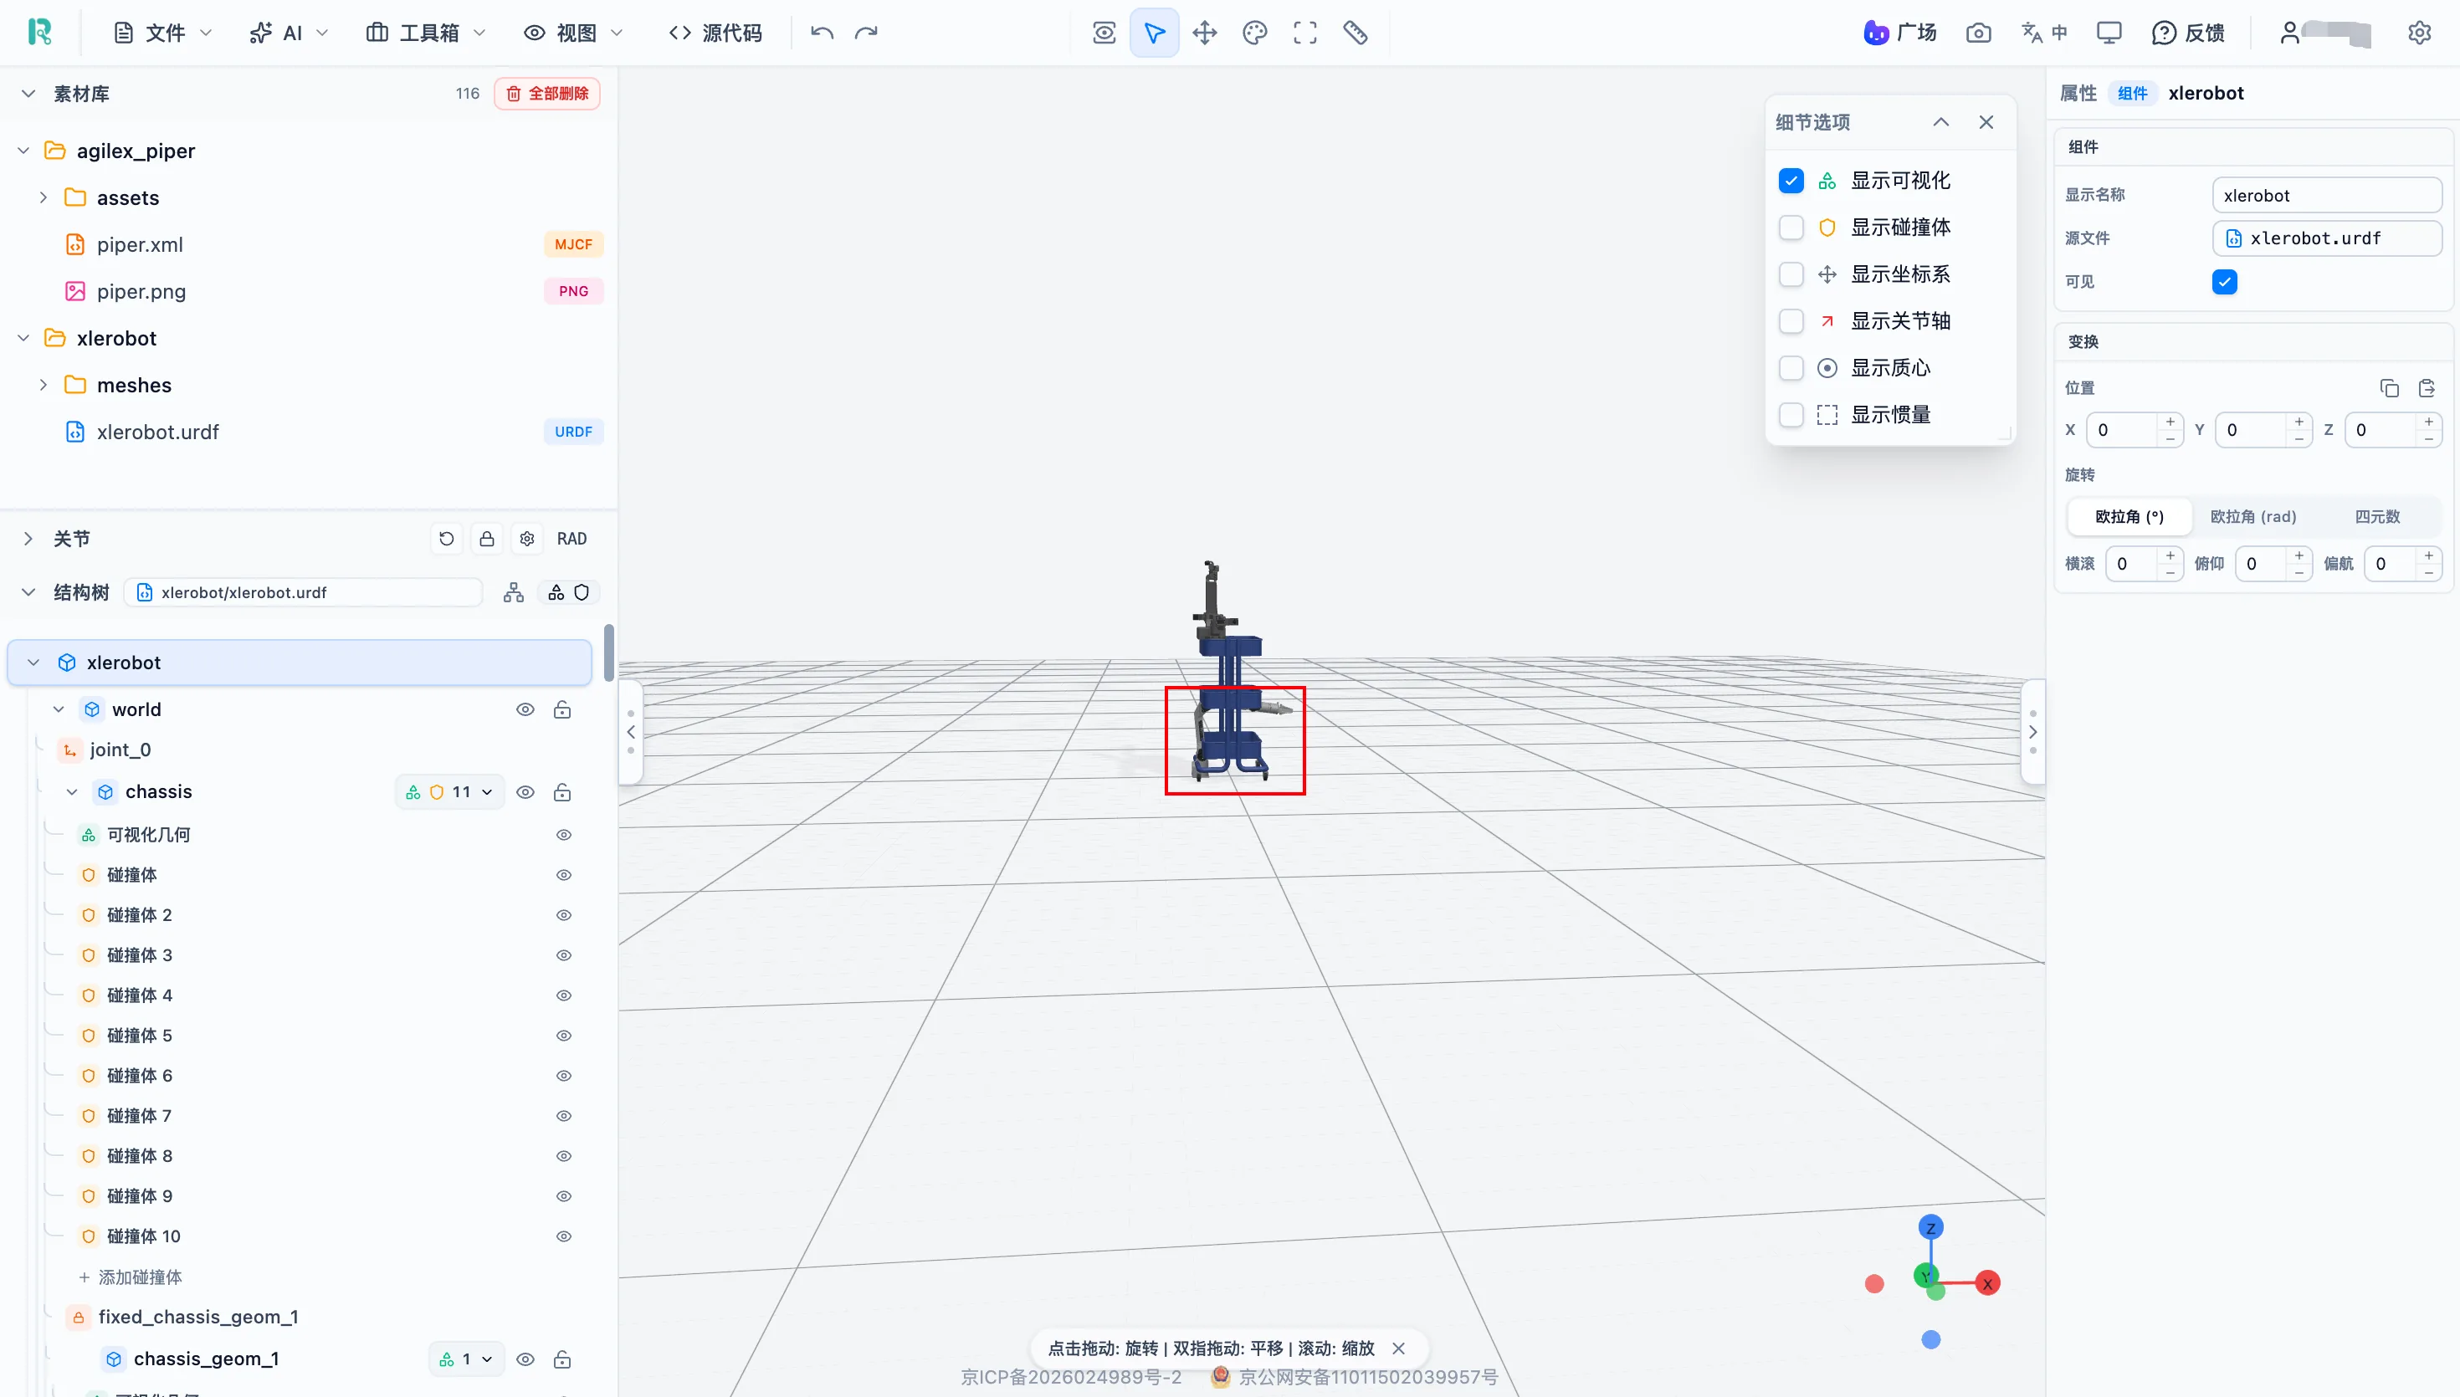Open the chassis geometry count dropdown

[450, 792]
